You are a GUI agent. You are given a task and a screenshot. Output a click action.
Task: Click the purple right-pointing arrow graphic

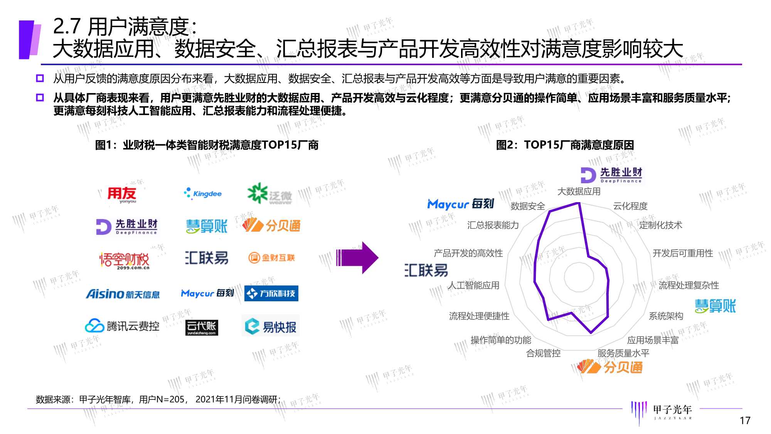357,258
